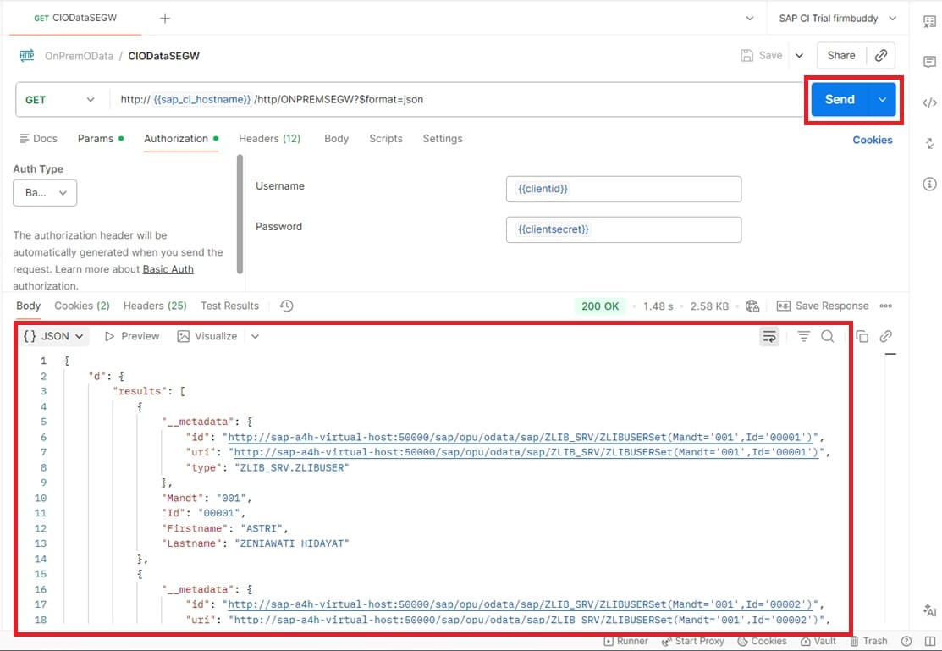
Task: Open the HTTP method GET dropdown
Action: pos(59,99)
